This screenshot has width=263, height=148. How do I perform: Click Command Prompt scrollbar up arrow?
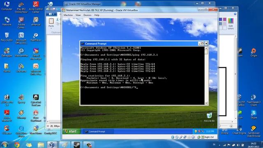(x=206, y=49)
